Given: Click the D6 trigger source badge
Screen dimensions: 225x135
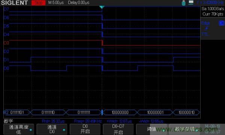Looking at the screenshot, I should click(222, 23).
